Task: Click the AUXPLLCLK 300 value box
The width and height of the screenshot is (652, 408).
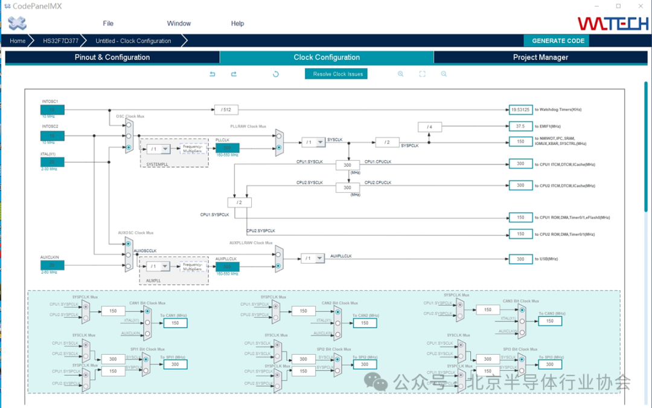Action: point(228,267)
